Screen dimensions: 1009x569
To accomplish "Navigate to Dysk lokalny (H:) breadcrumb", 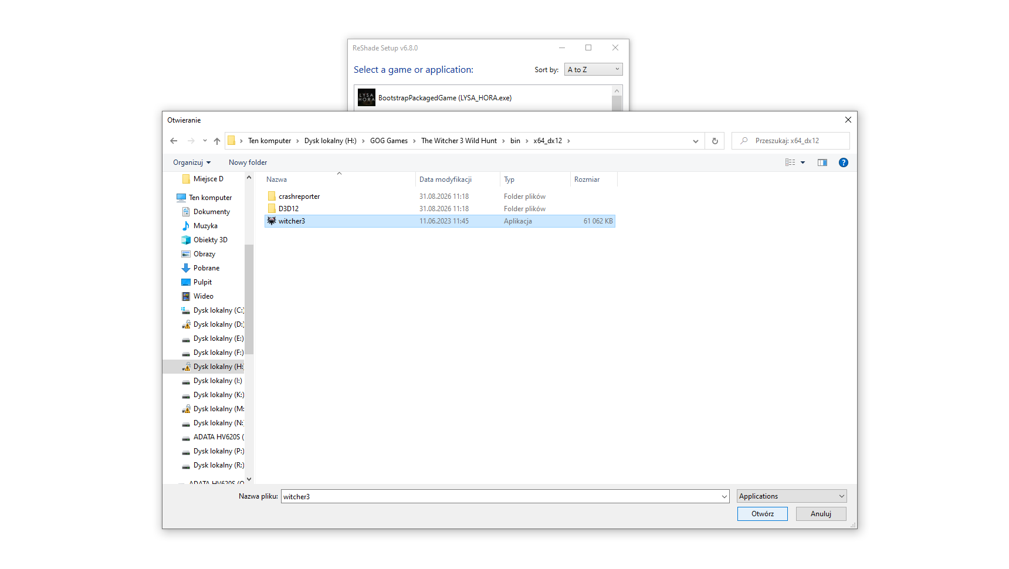I will (330, 141).
